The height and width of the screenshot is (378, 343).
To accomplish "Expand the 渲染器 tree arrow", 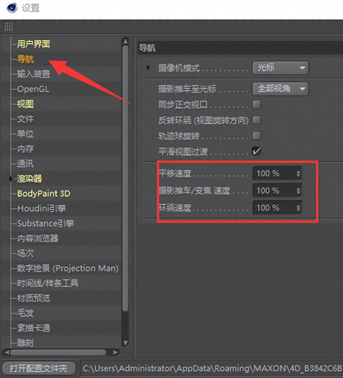I will (10, 179).
